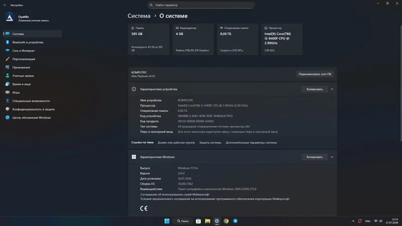Click the red notification tray icon

(360, 221)
